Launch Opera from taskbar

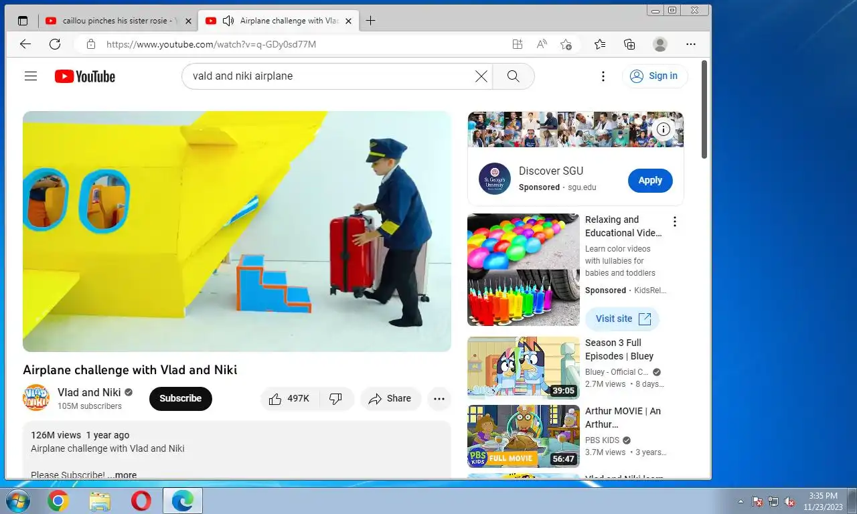pyautogui.click(x=141, y=501)
